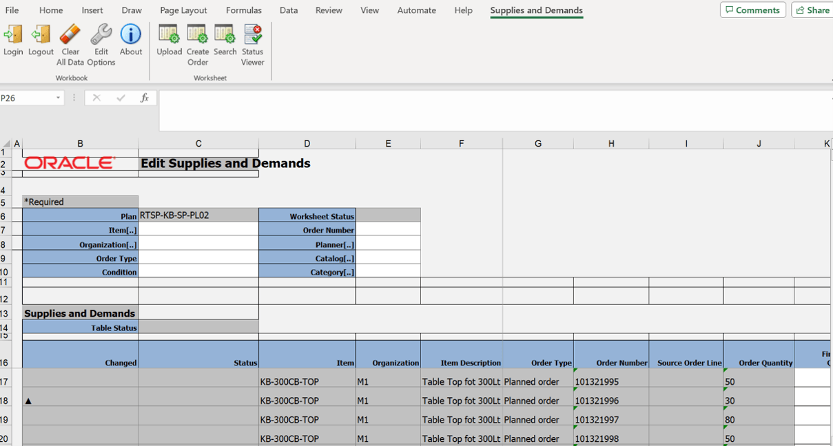Select column B header
The image size is (833, 446).
click(80, 143)
